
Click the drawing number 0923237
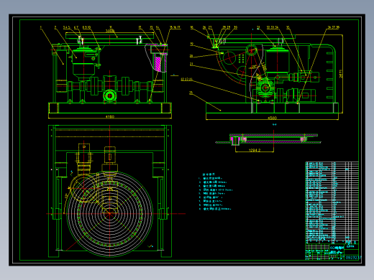point(353,258)
